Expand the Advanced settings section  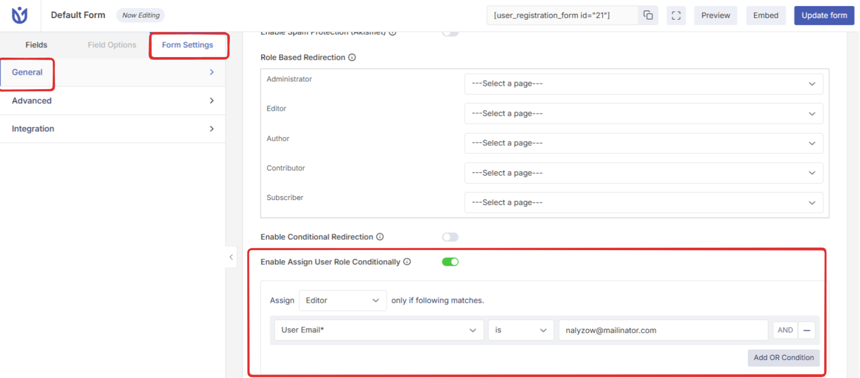[112, 101]
